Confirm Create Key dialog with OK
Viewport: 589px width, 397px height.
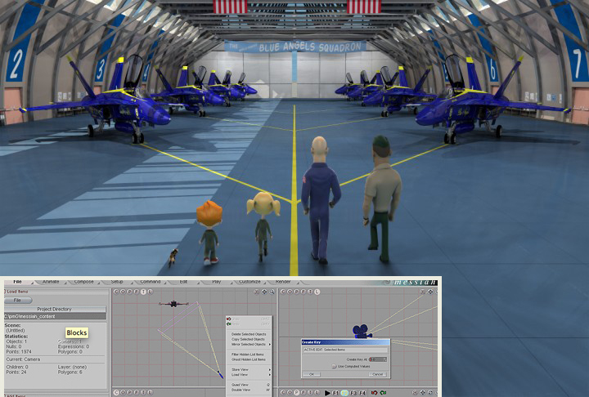tap(312, 374)
